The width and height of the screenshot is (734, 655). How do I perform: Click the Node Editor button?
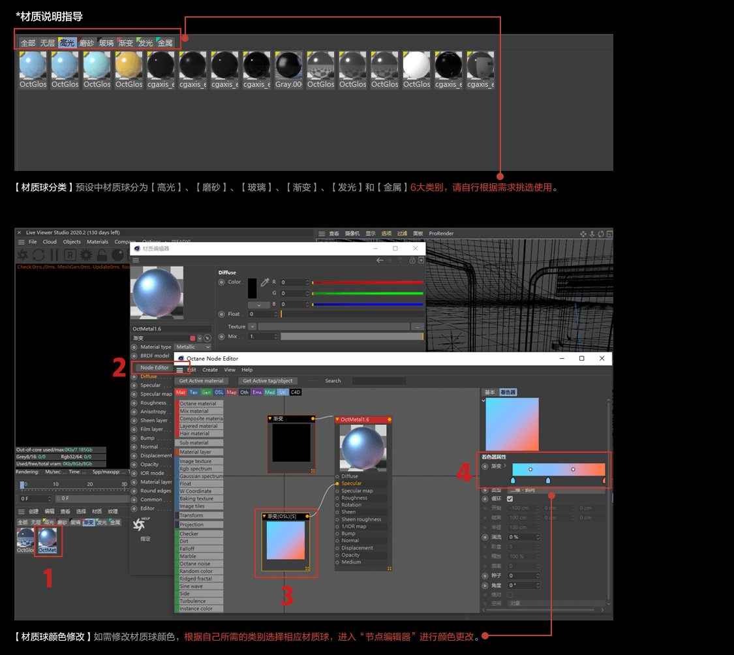(155, 367)
